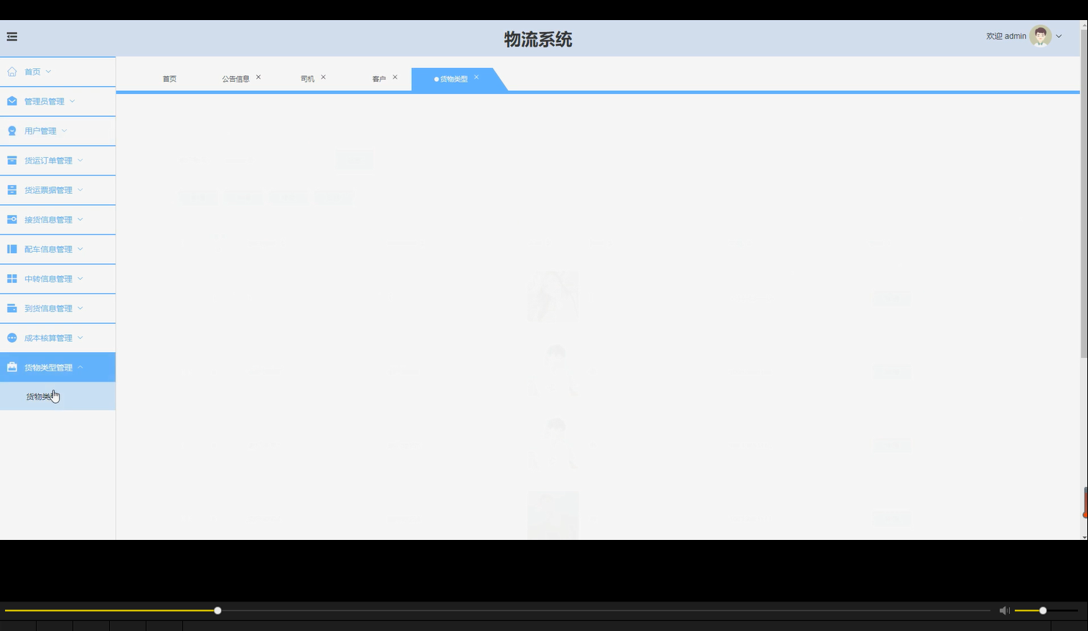The image size is (1088, 631).
Task: Collapse the 货物类型管理 section
Action: (x=47, y=366)
